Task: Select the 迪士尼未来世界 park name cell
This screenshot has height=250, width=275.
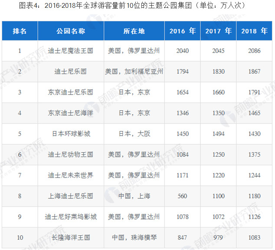Action: point(71,175)
